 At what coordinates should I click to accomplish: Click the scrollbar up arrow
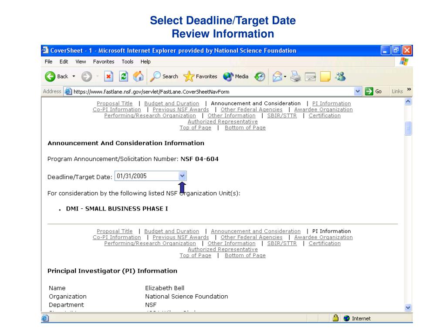coord(408,102)
